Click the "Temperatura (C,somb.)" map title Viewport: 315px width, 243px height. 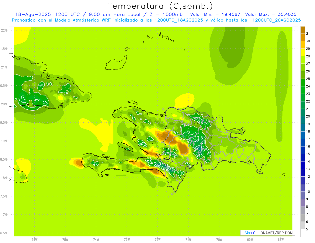pos(160,6)
